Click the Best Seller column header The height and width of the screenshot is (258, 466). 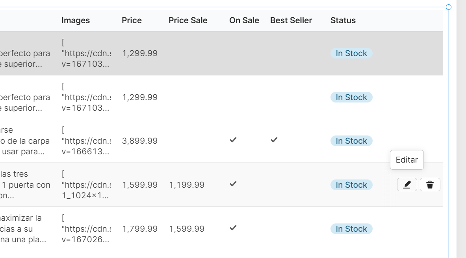(x=291, y=20)
